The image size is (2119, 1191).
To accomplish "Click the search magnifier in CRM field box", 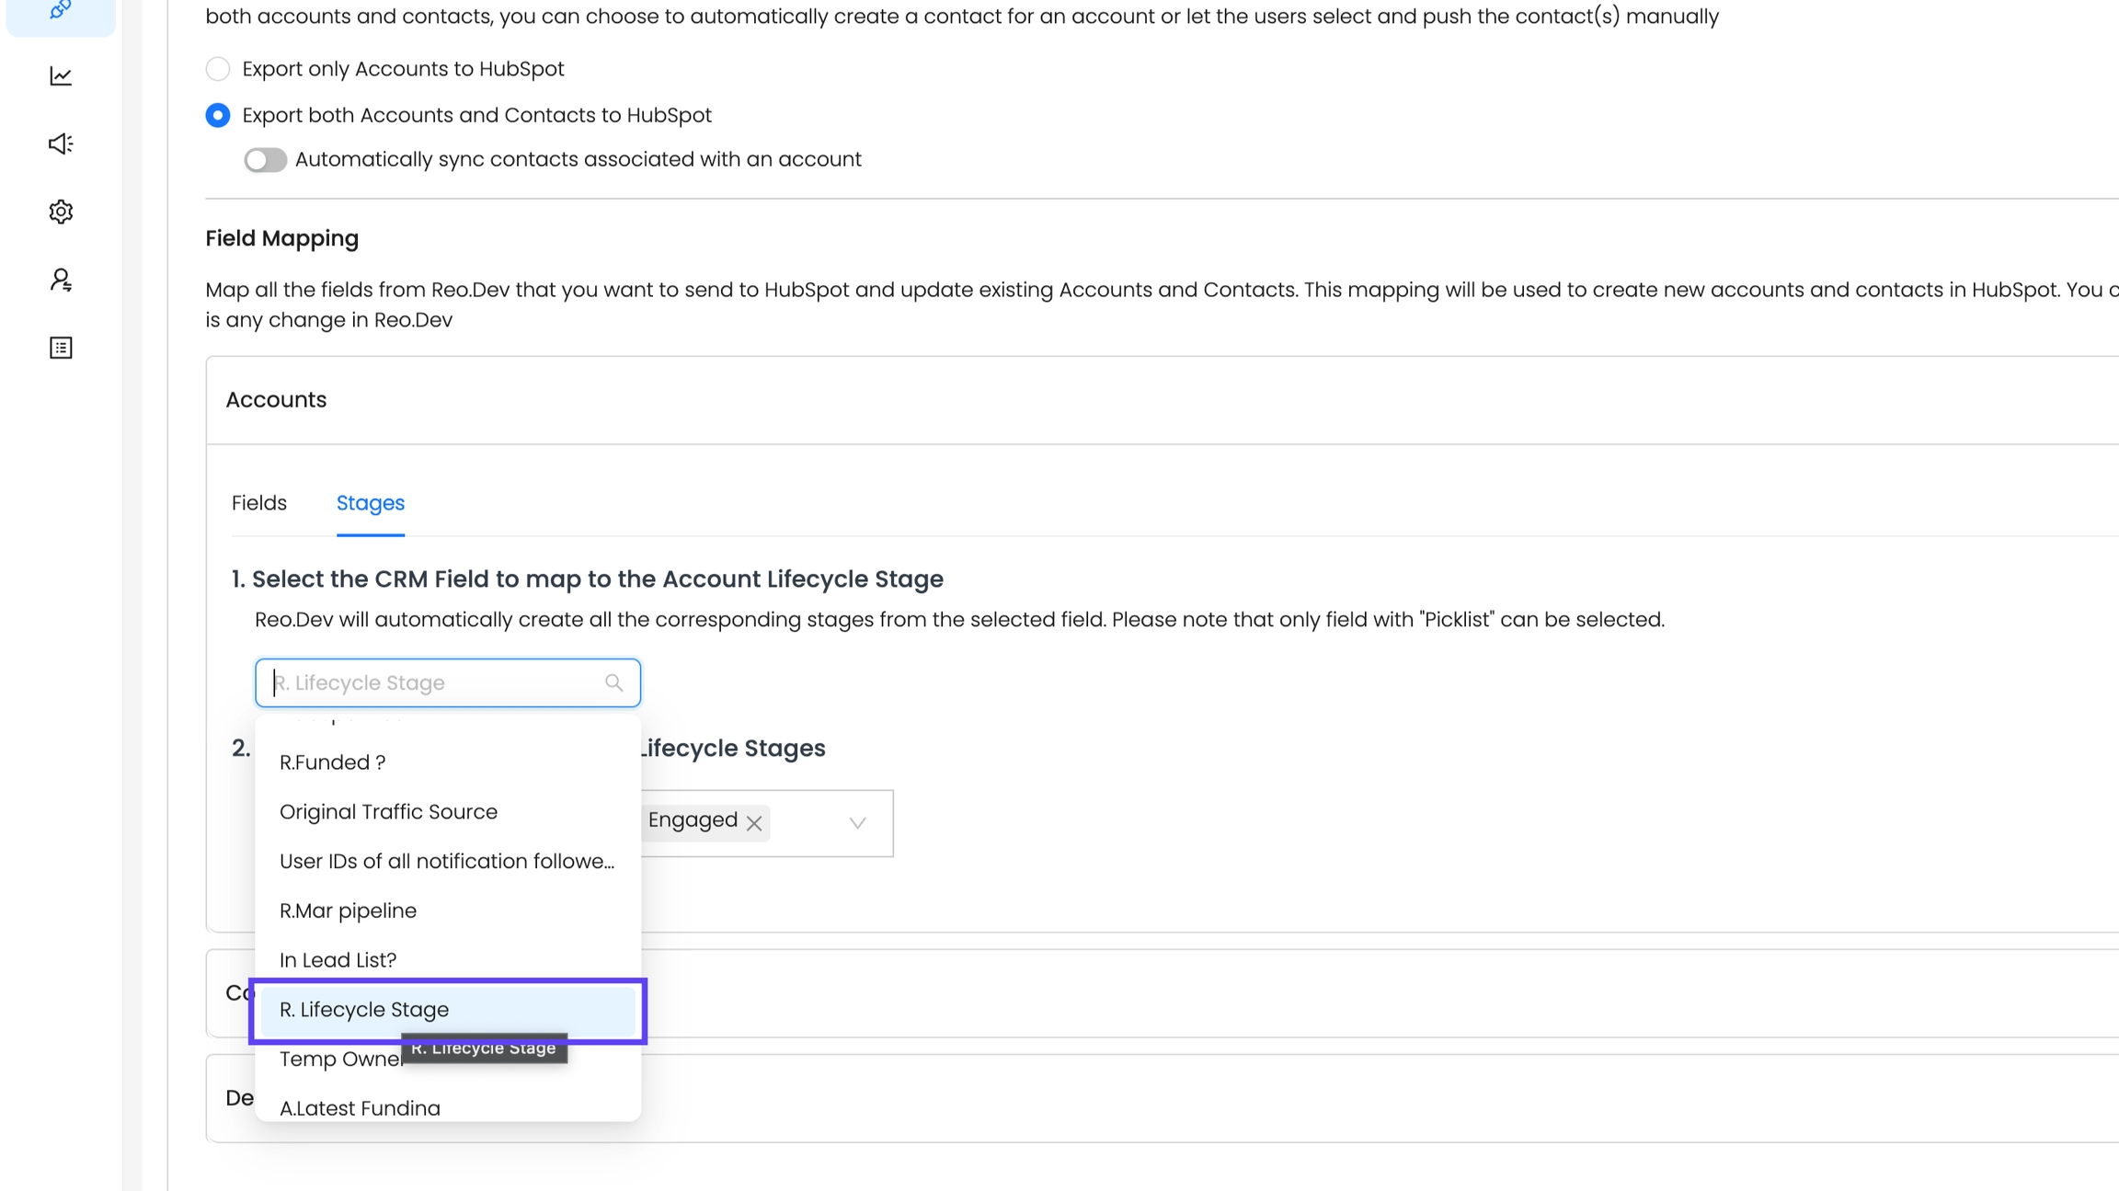I will (x=613, y=682).
